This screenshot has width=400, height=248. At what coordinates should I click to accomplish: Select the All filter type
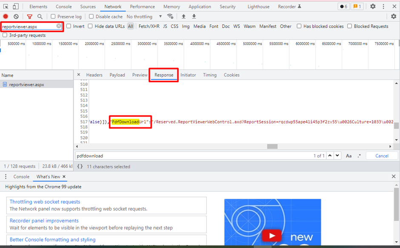pos(131,26)
